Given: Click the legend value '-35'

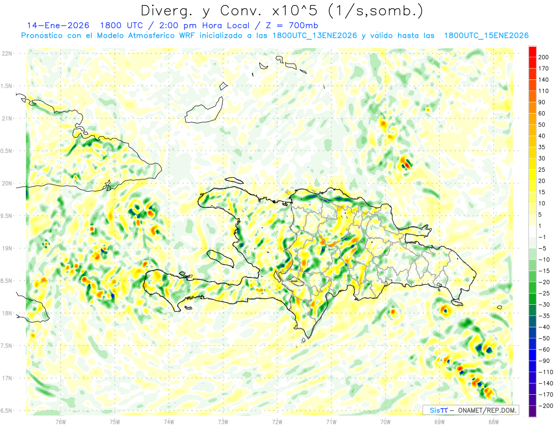Looking at the screenshot, I should point(545,316).
